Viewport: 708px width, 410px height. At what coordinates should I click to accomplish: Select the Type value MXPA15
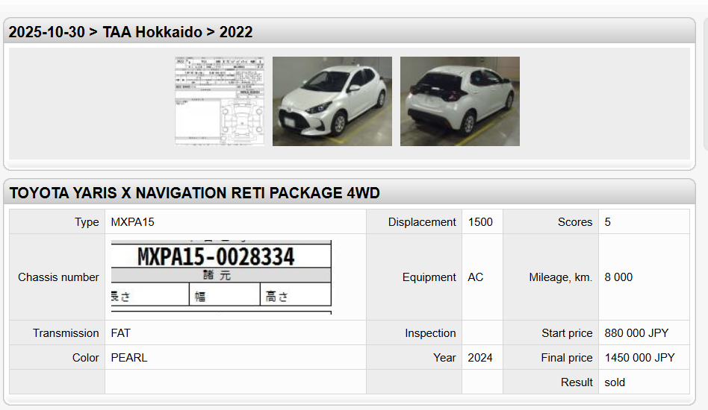tap(133, 221)
